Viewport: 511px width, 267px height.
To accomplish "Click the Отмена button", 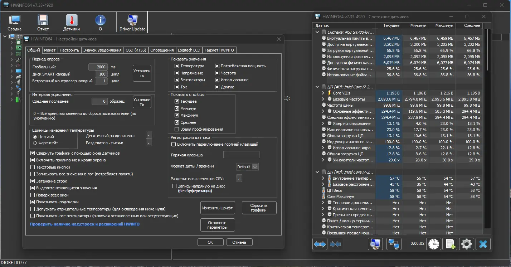I will [x=239, y=242].
